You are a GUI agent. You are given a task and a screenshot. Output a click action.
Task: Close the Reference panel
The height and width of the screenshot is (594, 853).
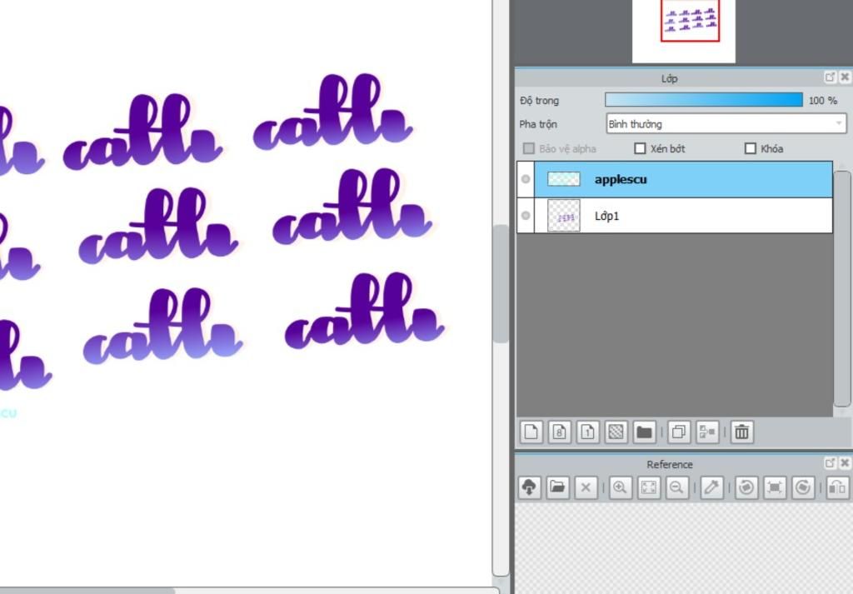point(845,463)
